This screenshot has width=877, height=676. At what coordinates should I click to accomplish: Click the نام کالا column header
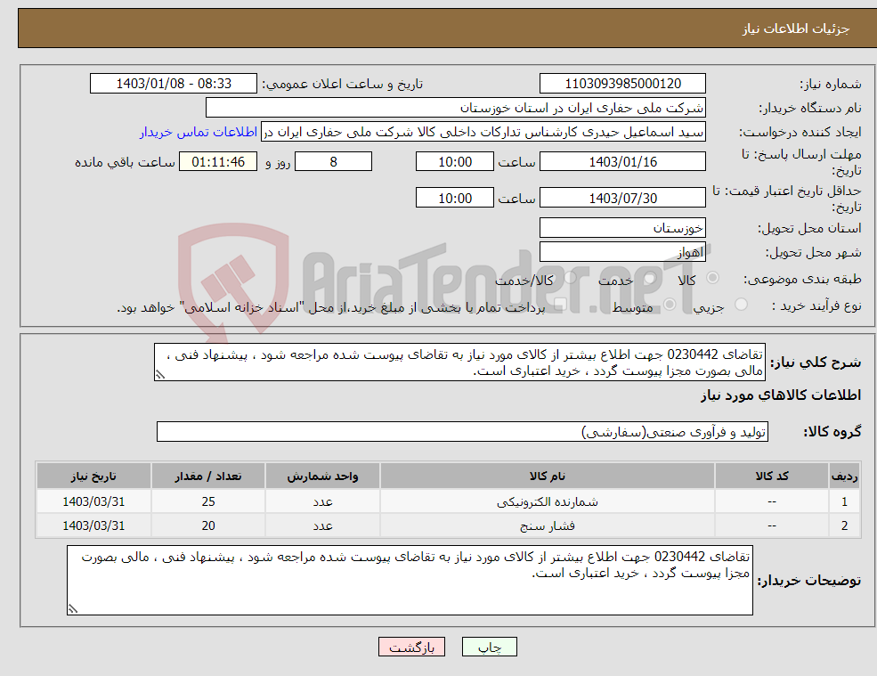pyautogui.click(x=548, y=476)
